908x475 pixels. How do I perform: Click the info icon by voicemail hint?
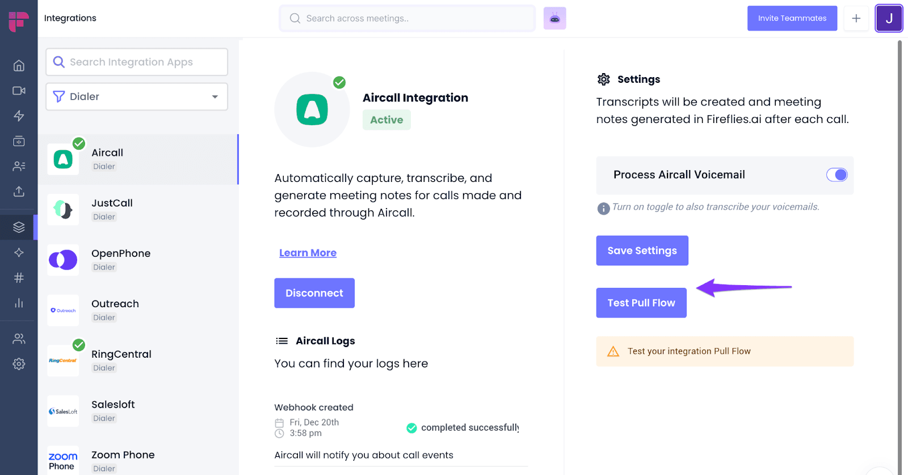coord(603,208)
